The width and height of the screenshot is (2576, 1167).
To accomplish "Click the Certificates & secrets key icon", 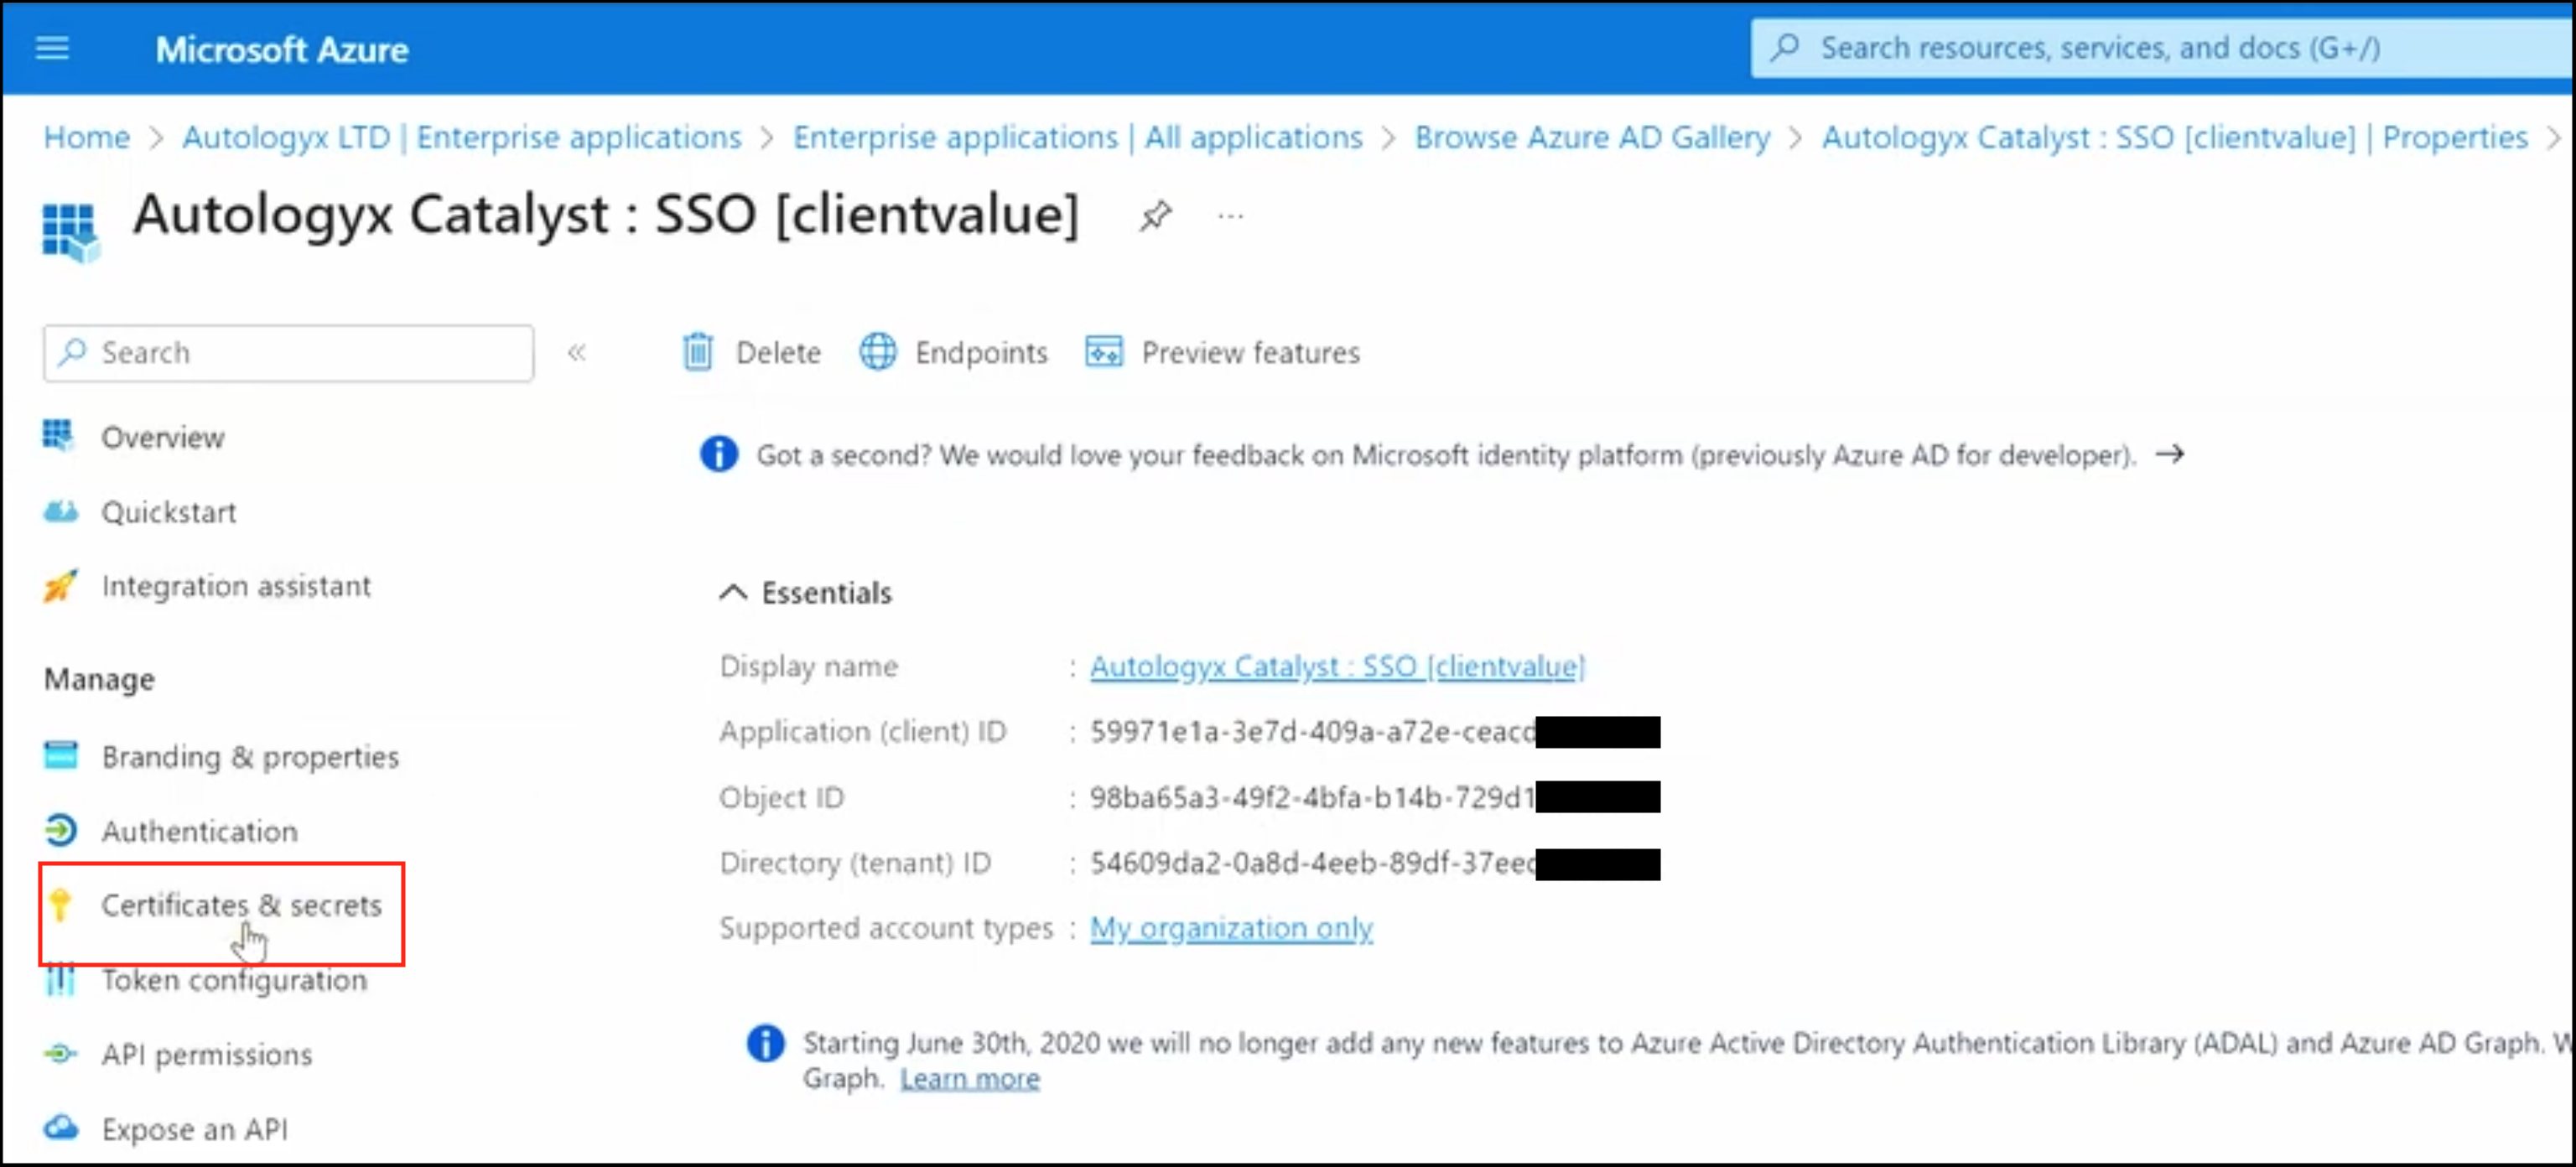I will pos(60,904).
